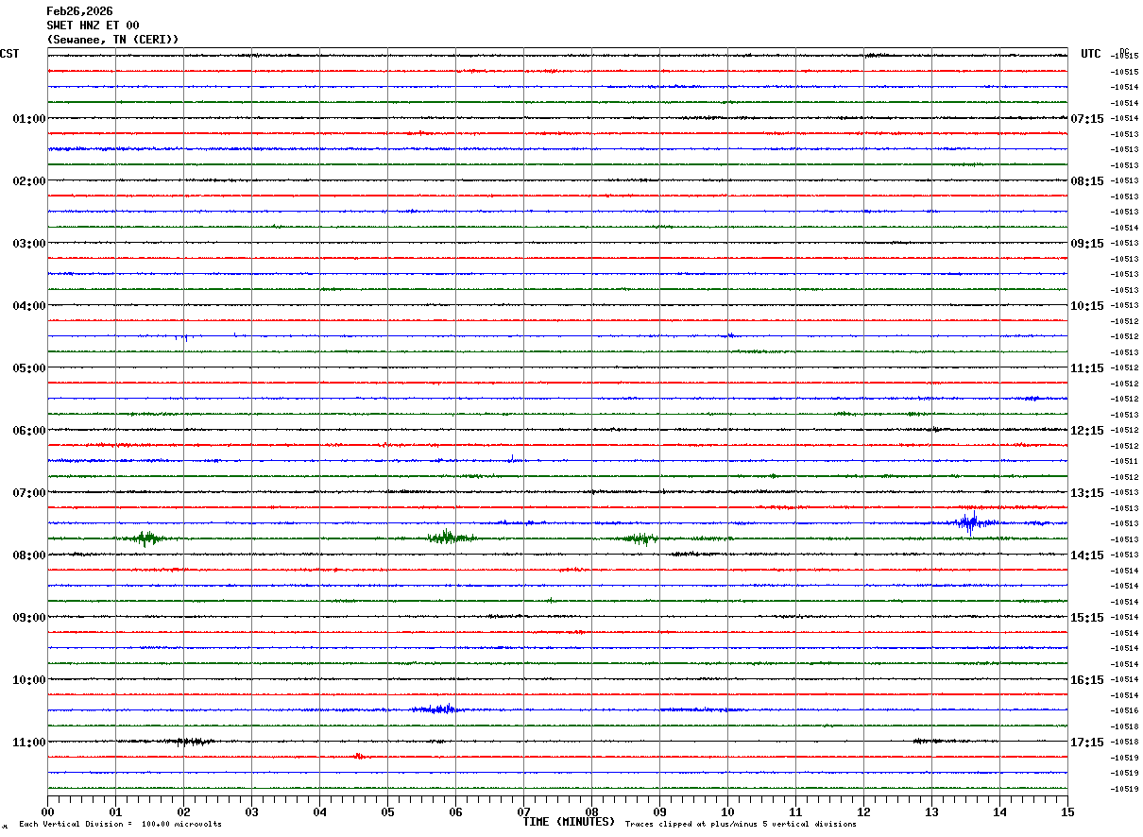Click the small red burst near minute 4.5
Screen dimensions: 1143x837
point(359,757)
